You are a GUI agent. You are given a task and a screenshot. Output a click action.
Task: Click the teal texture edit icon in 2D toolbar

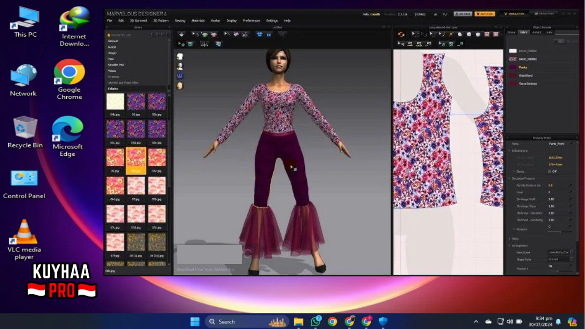pyautogui.click(x=451, y=44)
